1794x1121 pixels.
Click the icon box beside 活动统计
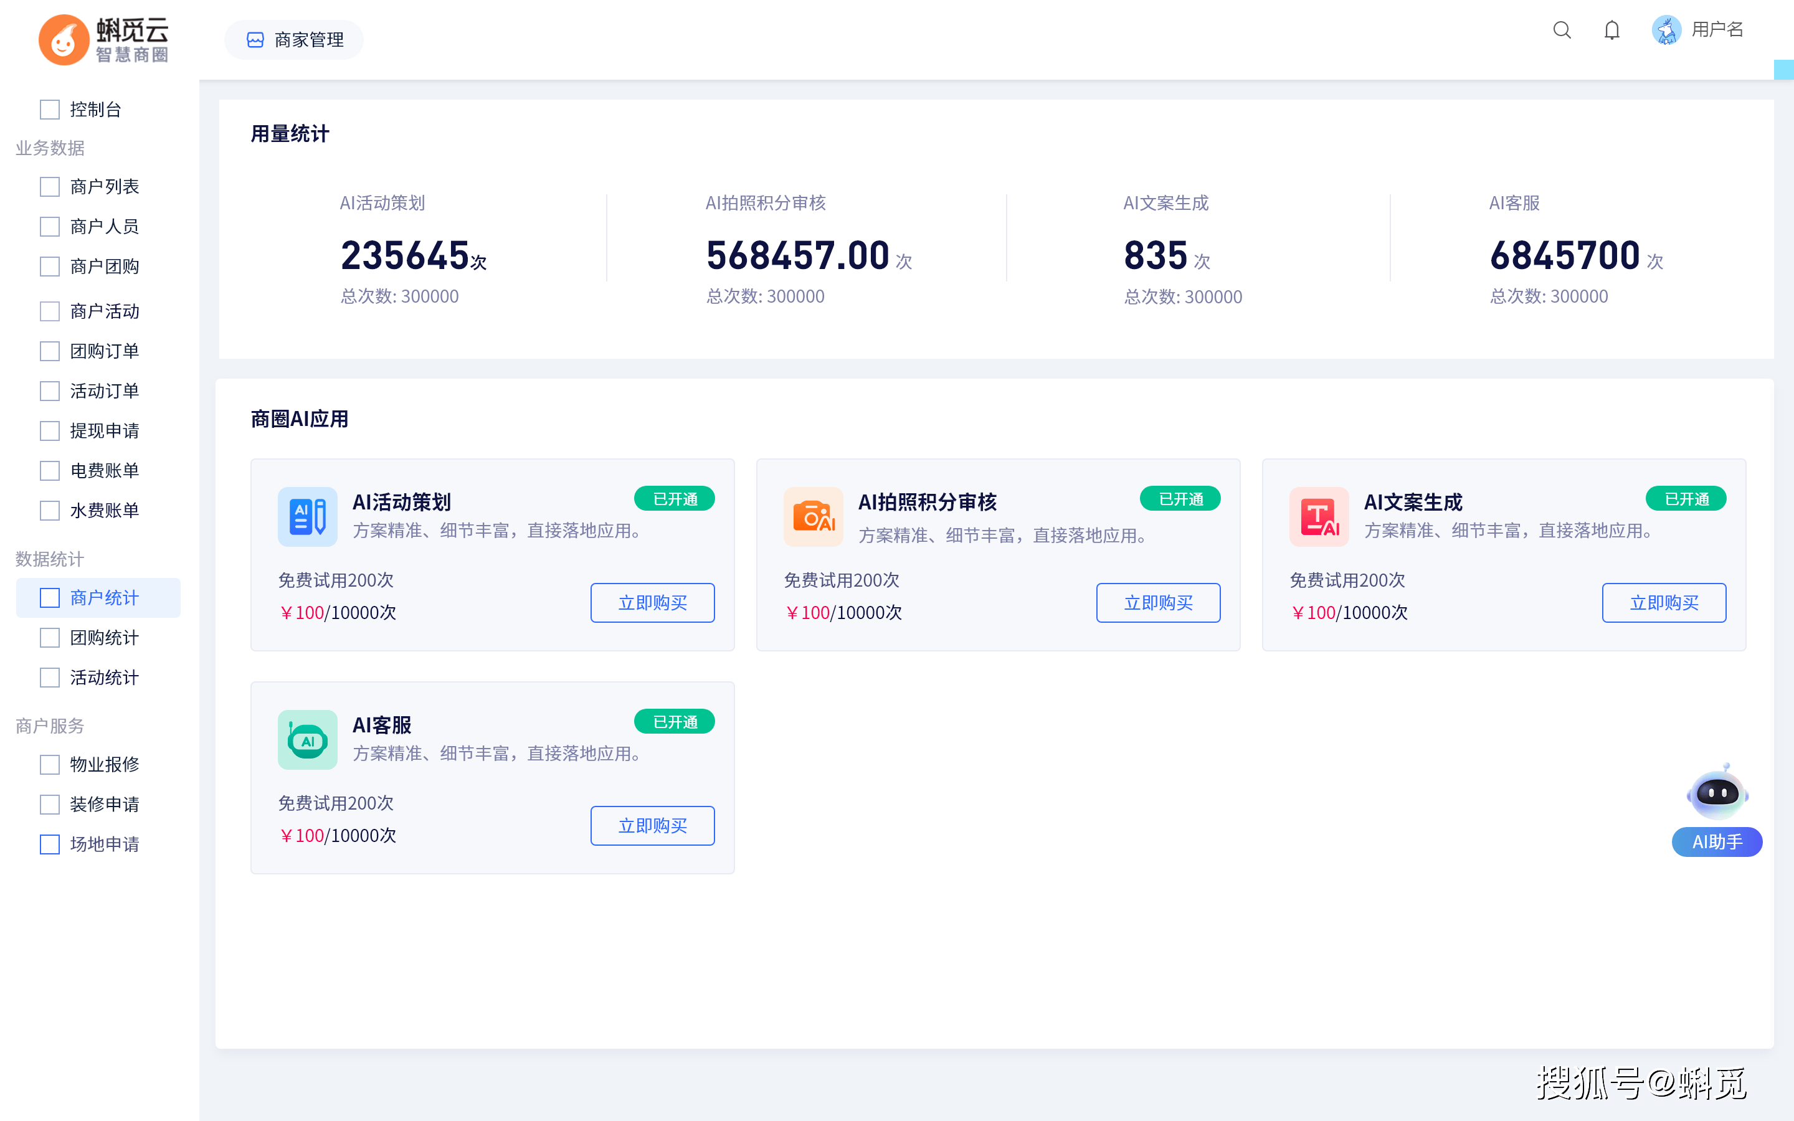pyautogui.click(x=50, y=678)
